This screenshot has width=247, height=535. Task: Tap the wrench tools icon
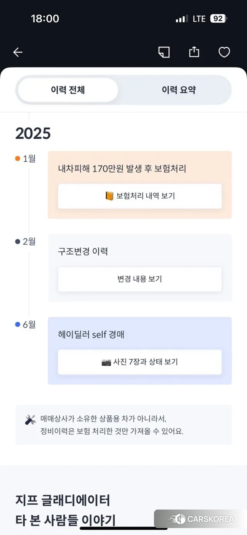[x=30, y=420]
